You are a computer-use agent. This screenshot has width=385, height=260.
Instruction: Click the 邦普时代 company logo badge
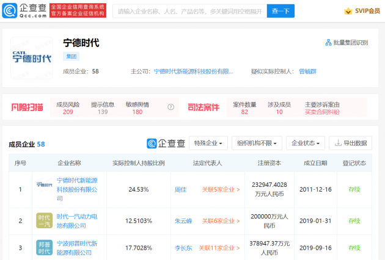tap(44, 248)
